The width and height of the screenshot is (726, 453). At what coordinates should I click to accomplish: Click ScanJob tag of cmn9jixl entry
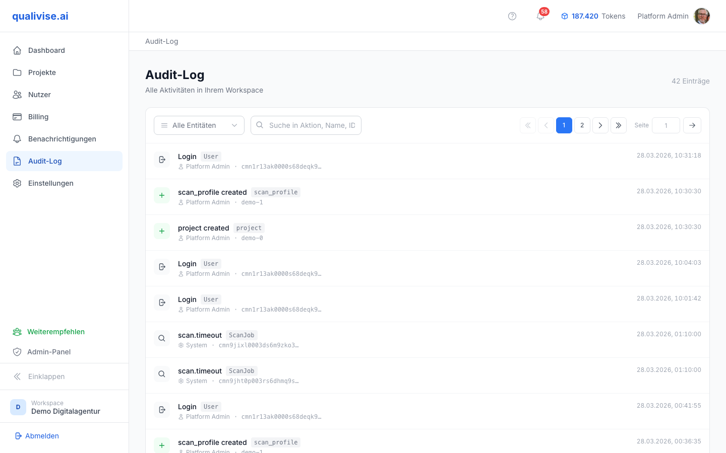click(241, 335)
